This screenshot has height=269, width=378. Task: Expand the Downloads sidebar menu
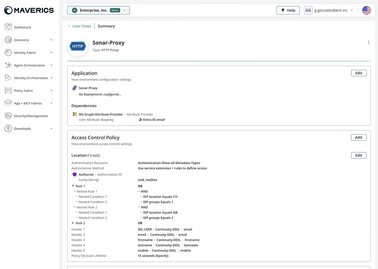[51, 128]
